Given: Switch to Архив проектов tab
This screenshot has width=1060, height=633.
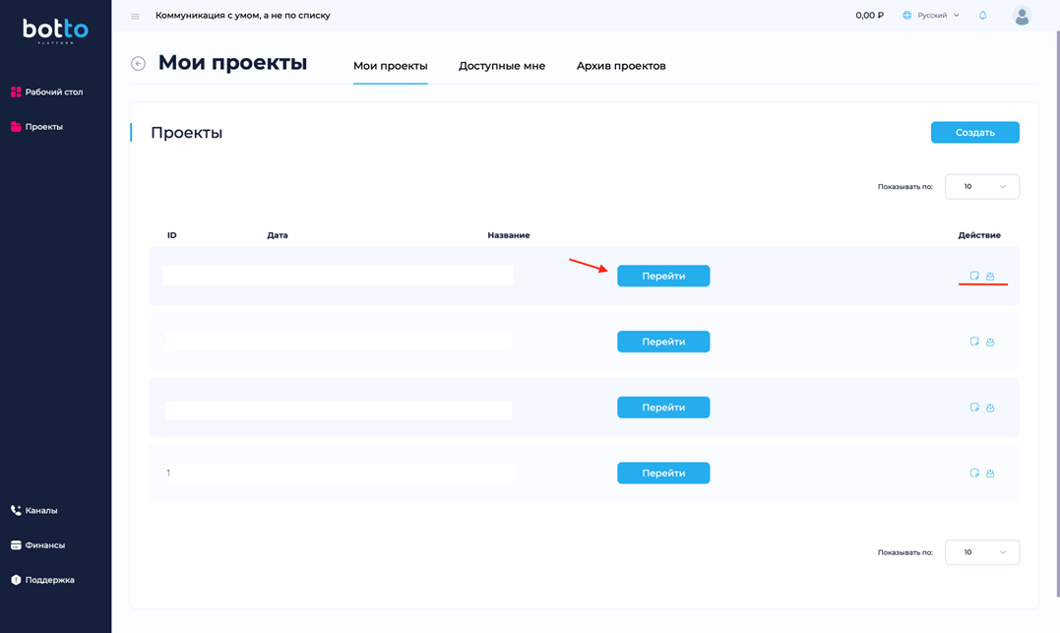Looking at the screenshot, I should (x=621, y=66).
